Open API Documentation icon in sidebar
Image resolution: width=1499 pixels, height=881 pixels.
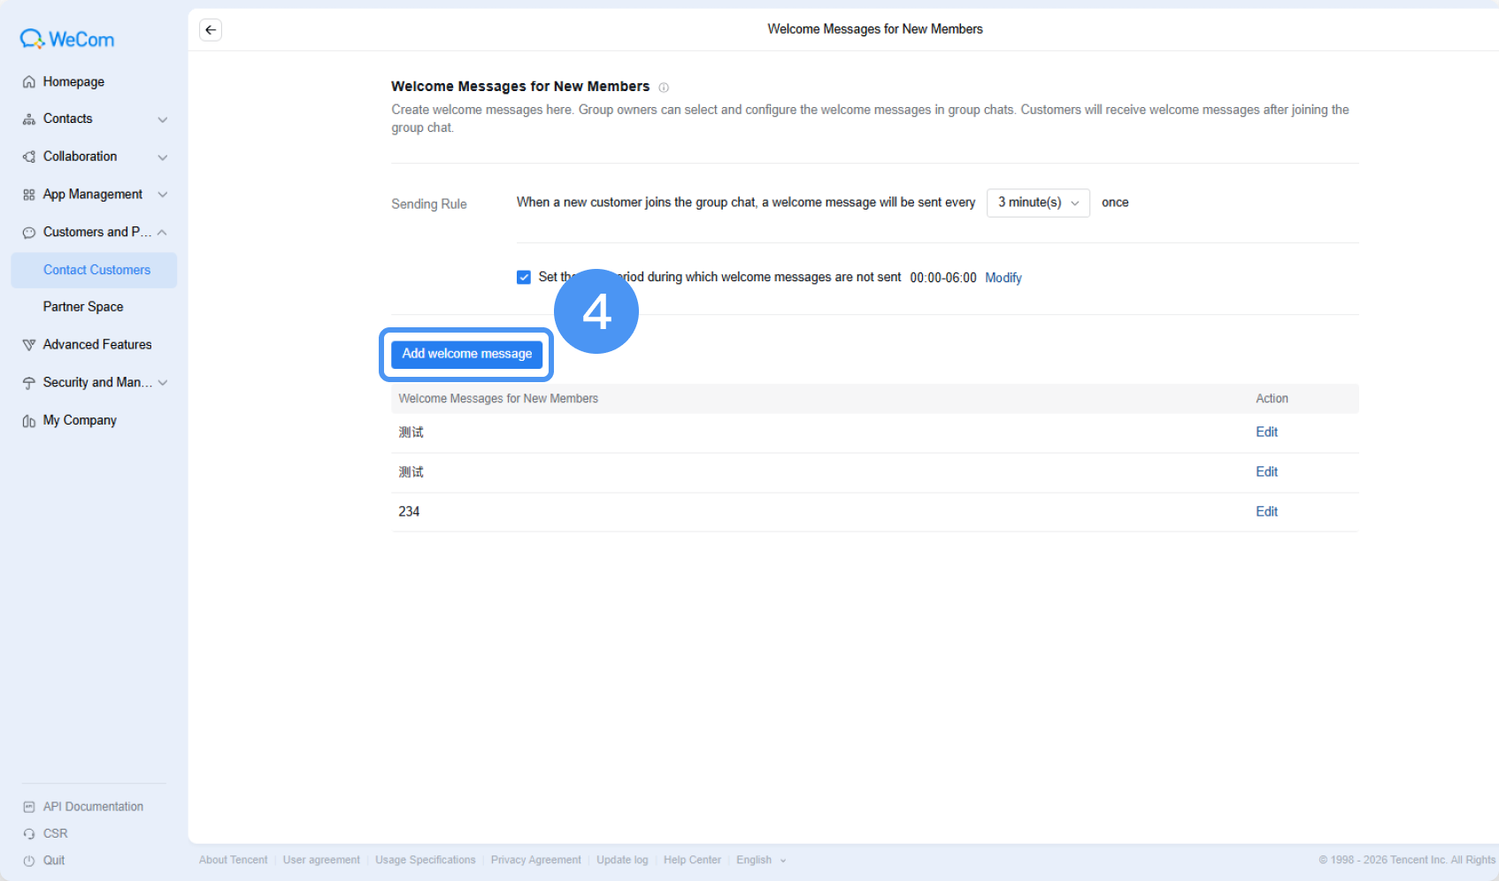point(29,807)
